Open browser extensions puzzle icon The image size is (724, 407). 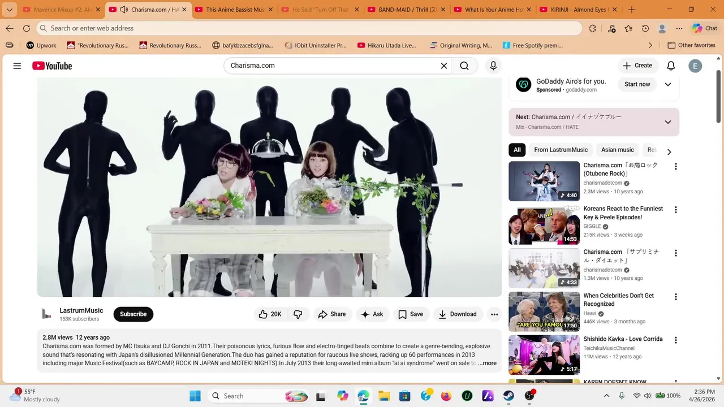592,28
